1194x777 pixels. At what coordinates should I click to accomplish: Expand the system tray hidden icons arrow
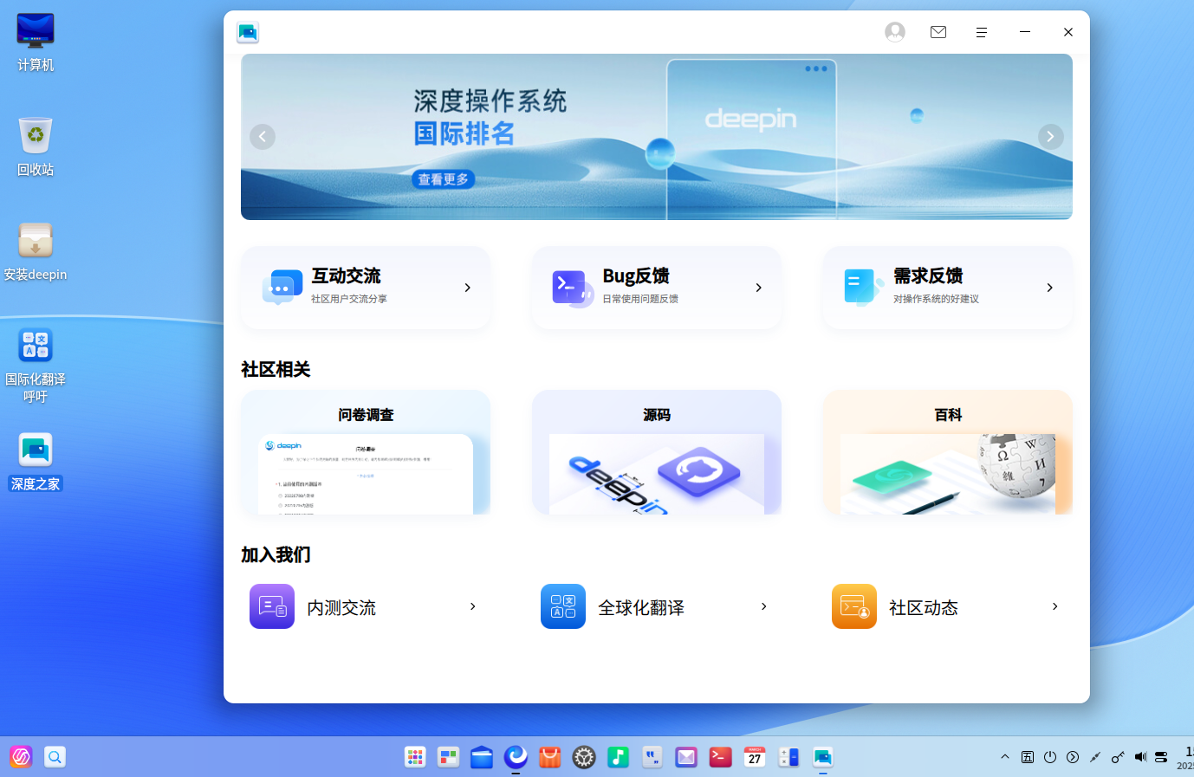[x=1005, y=757]
